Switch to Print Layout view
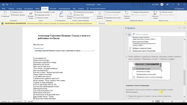Image resolution: width=187 pixels, height=105 pixels. (x=157, y=101)
